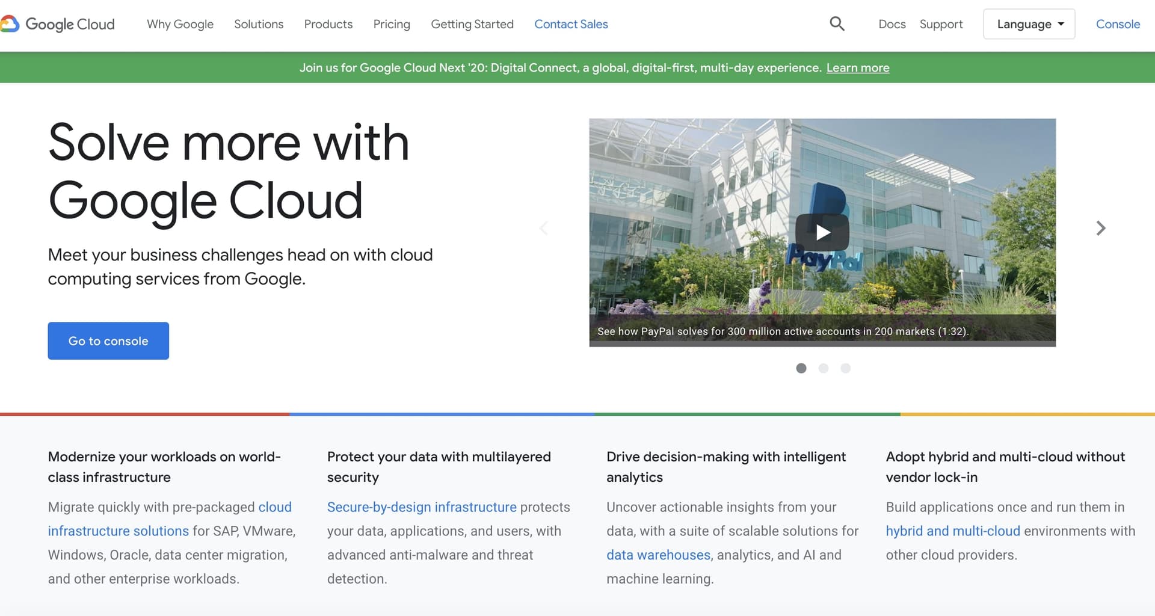Viewport: 1155px width, 616px height.
Task: Open the data warehouses link
Action: click(x=658, y=555)
